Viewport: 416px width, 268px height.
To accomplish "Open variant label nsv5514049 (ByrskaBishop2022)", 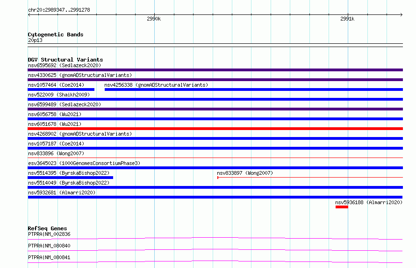I will (x=69, y=183).
